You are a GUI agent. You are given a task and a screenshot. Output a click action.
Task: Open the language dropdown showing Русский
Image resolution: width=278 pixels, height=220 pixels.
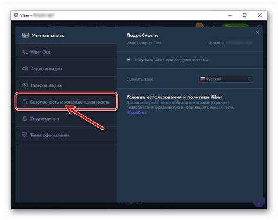point(226,79)
